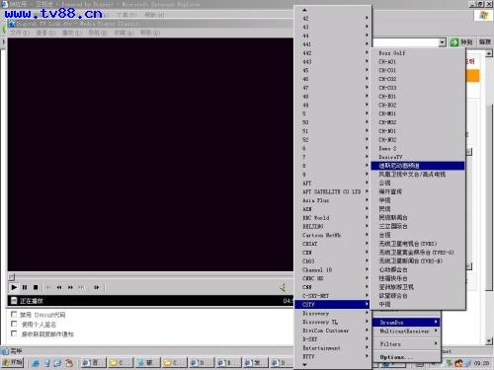Screen dimensions: 494x370
Task: Stop playback using the square Stop icon
Action: tap(36, 287)
